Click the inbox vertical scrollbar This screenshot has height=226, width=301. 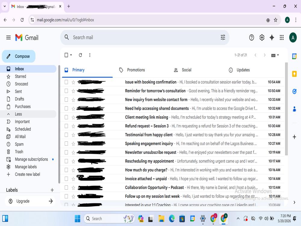[x=287, y=109]
